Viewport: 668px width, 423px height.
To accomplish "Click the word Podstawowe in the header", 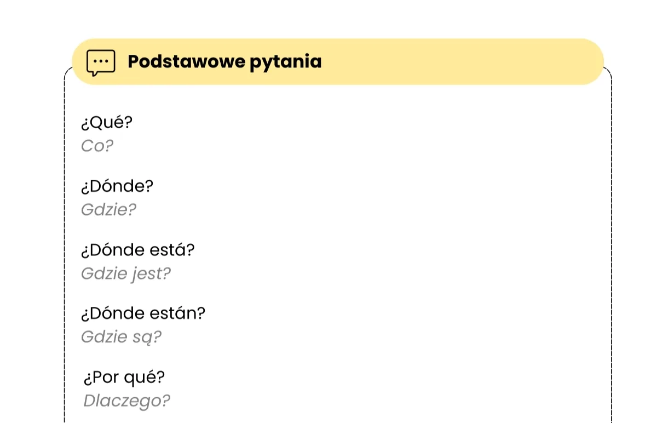I will pyautogui.click(x=186, y=62).
